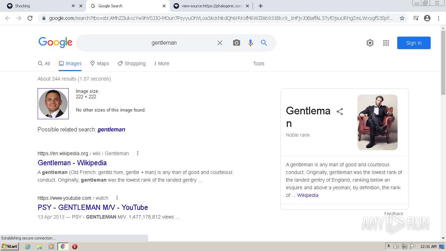Screen dimensions: 446x251
Task: Open the Chrome three-dot menu
Action: pos(438,18)
